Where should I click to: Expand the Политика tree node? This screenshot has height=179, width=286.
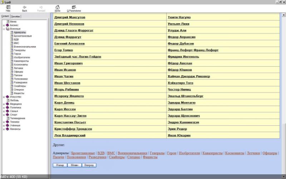click(x=4, y=108)
